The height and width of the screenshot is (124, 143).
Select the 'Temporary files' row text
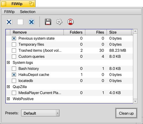[31, 44]
